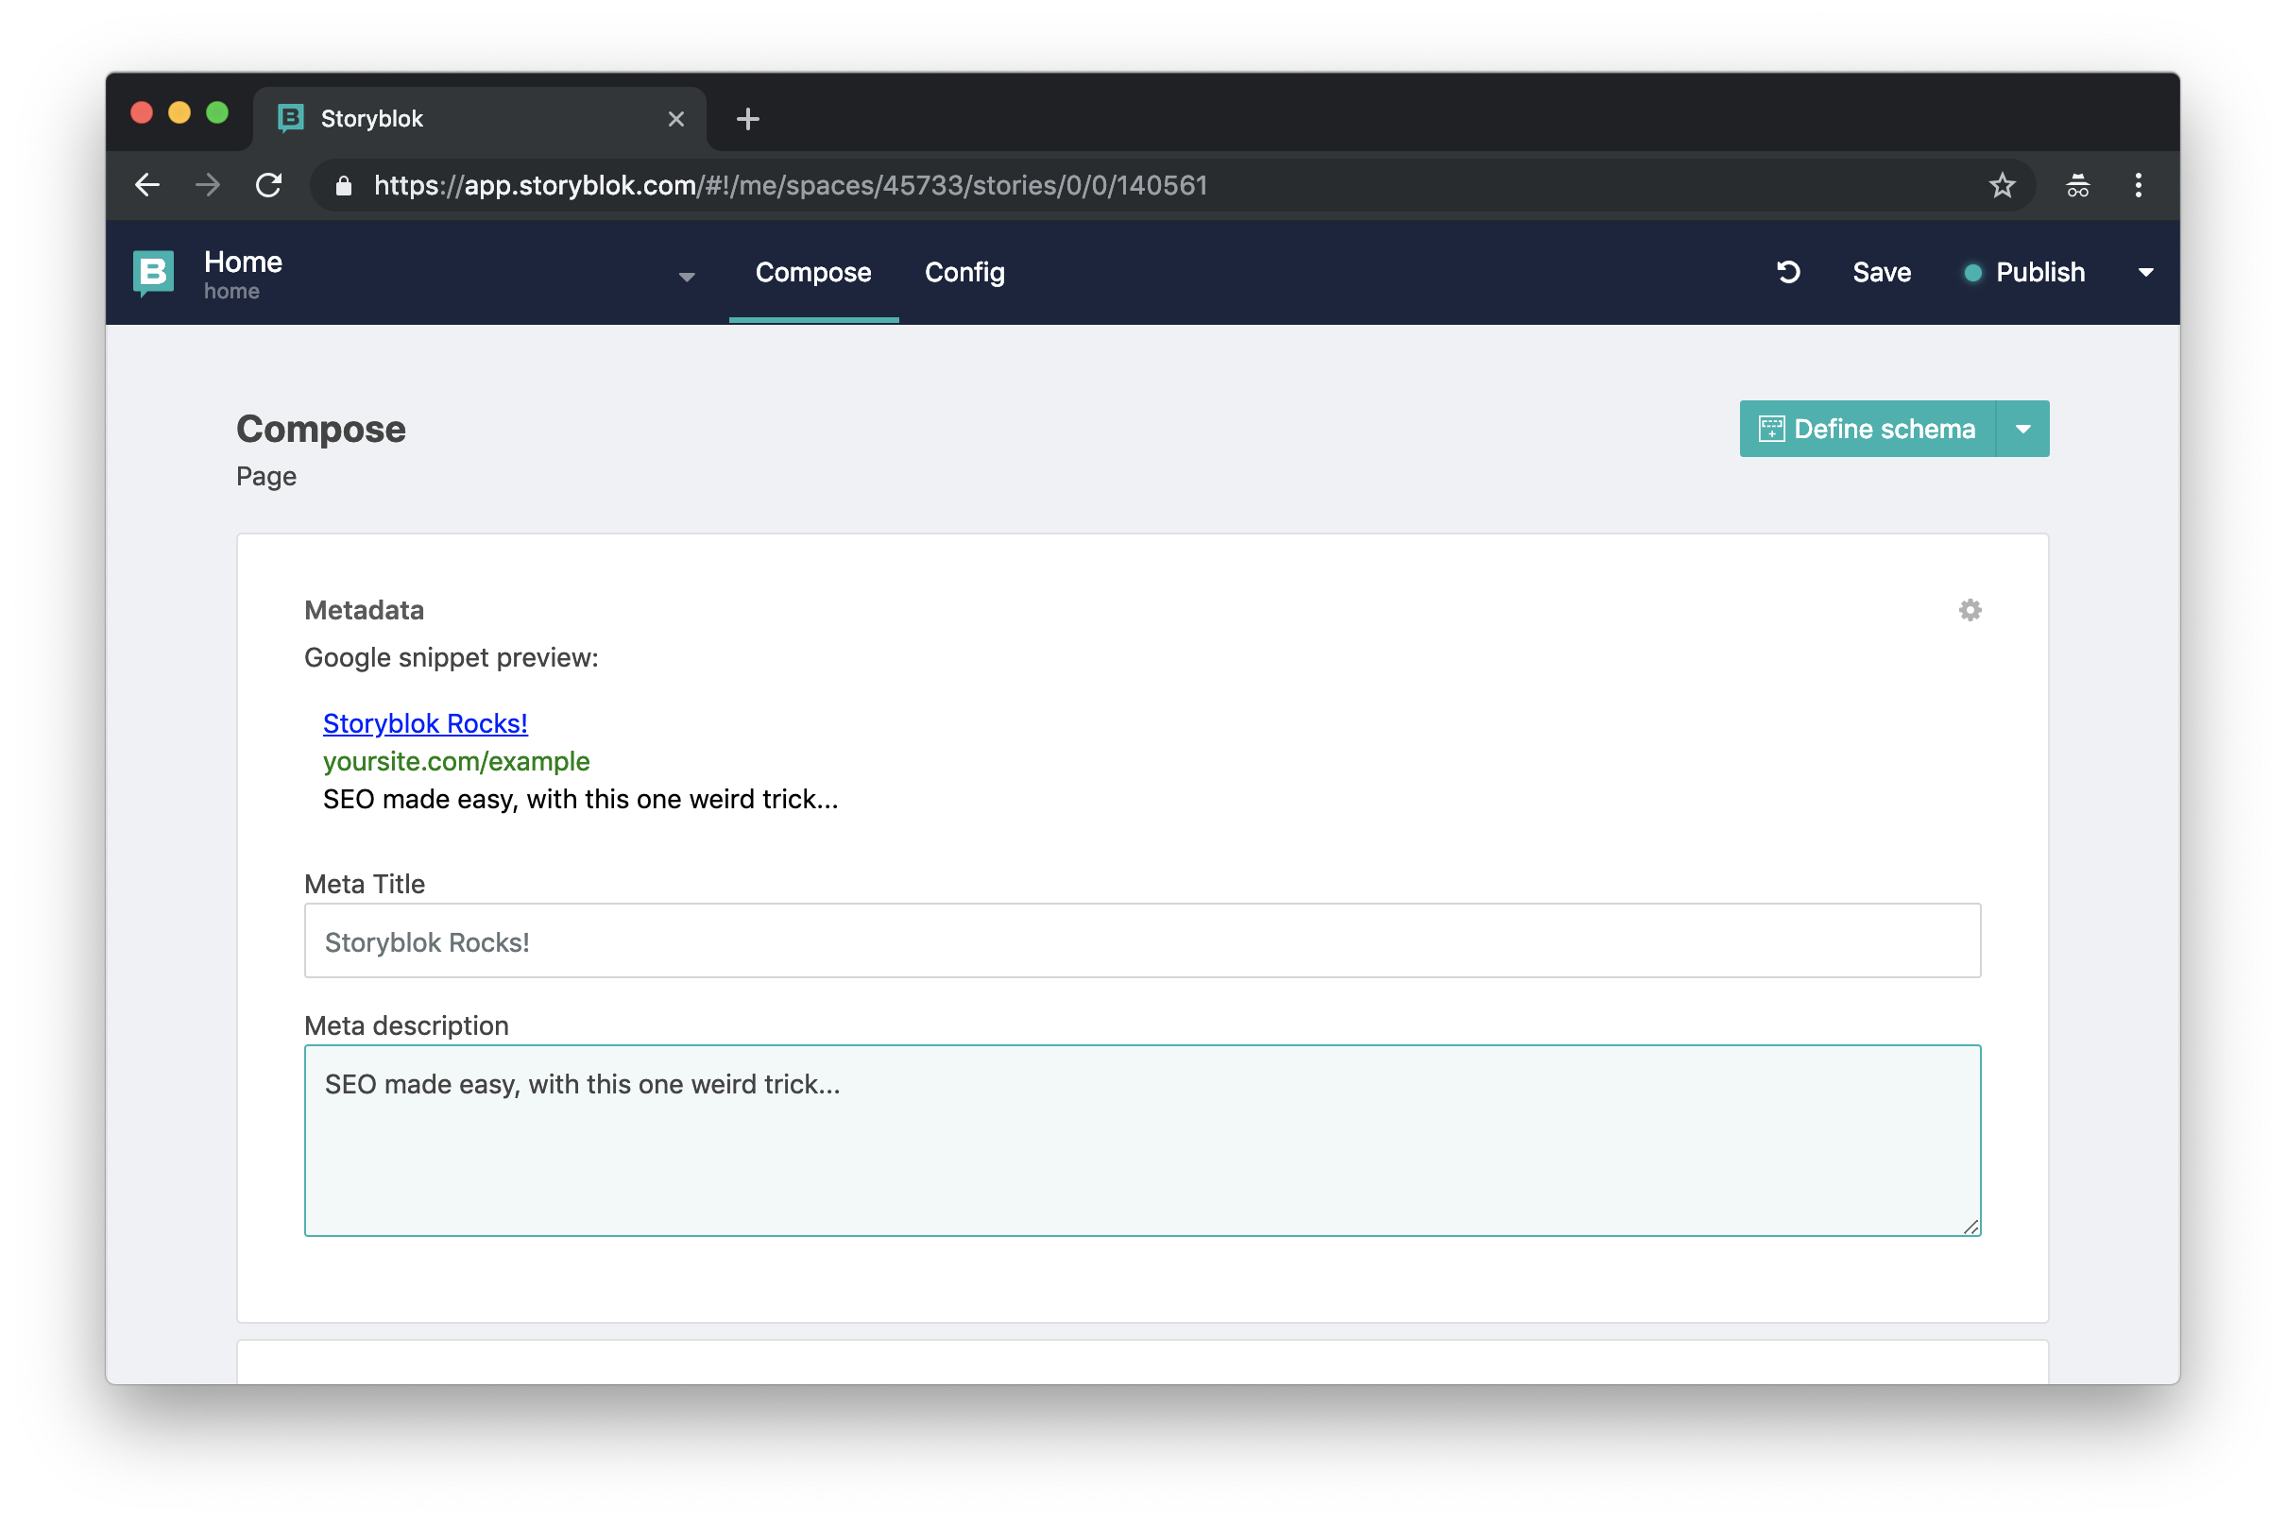
Task: Go back with browser arrow
Action: tap(147, 185)
